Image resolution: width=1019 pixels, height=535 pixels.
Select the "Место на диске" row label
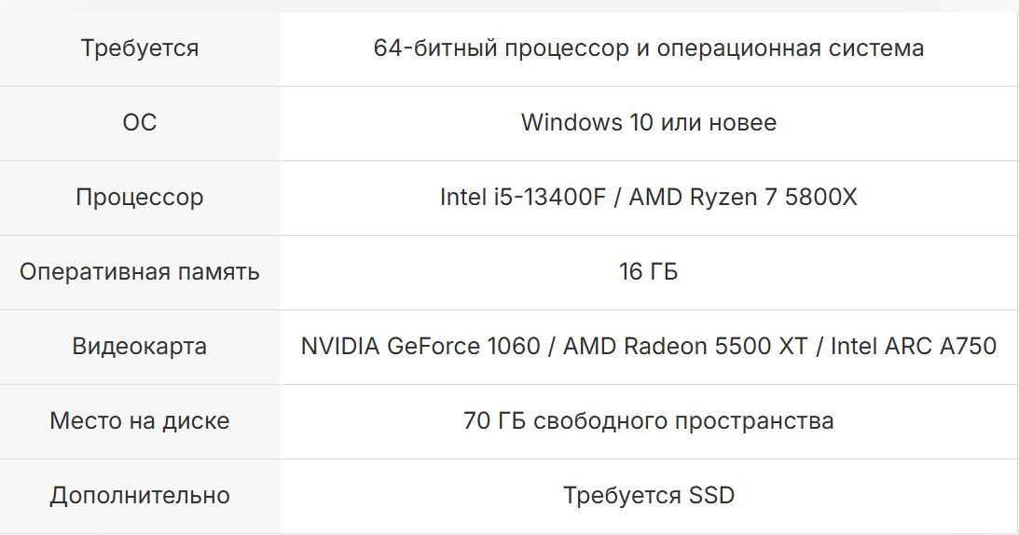(140, 421)
